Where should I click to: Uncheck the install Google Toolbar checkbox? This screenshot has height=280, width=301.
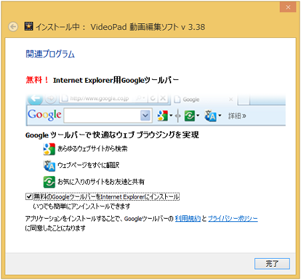[x=29, y=197]
